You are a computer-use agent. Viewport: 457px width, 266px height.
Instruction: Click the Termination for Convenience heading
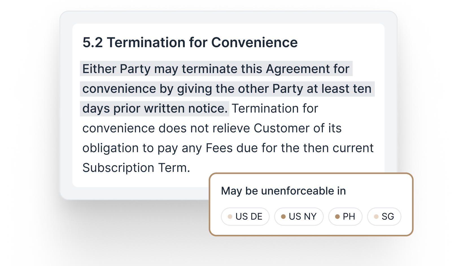click(202, 43)
